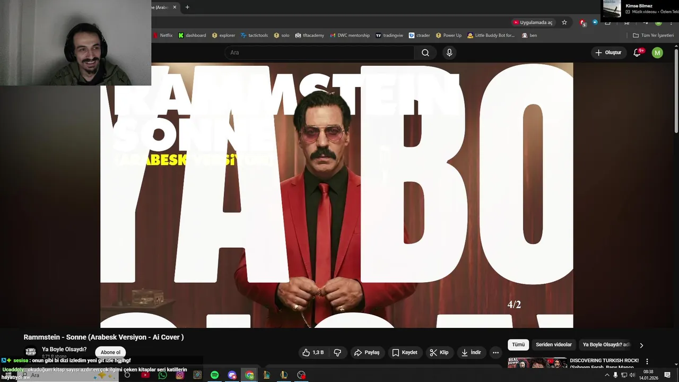679x382 pixels.
Task: Click the red extension icon in toolbar
Action: click(x=582, y=22)
